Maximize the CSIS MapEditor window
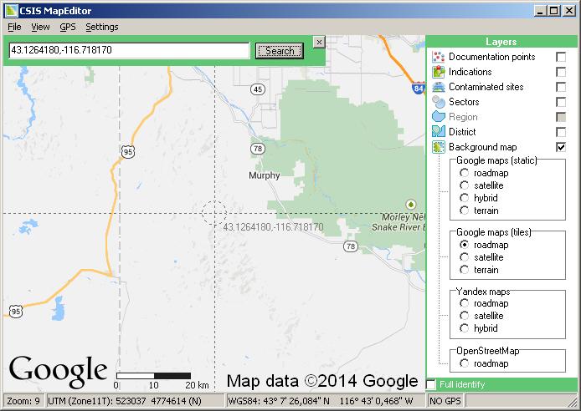Viewport: 581px width, 411px height. pos(554,11)
